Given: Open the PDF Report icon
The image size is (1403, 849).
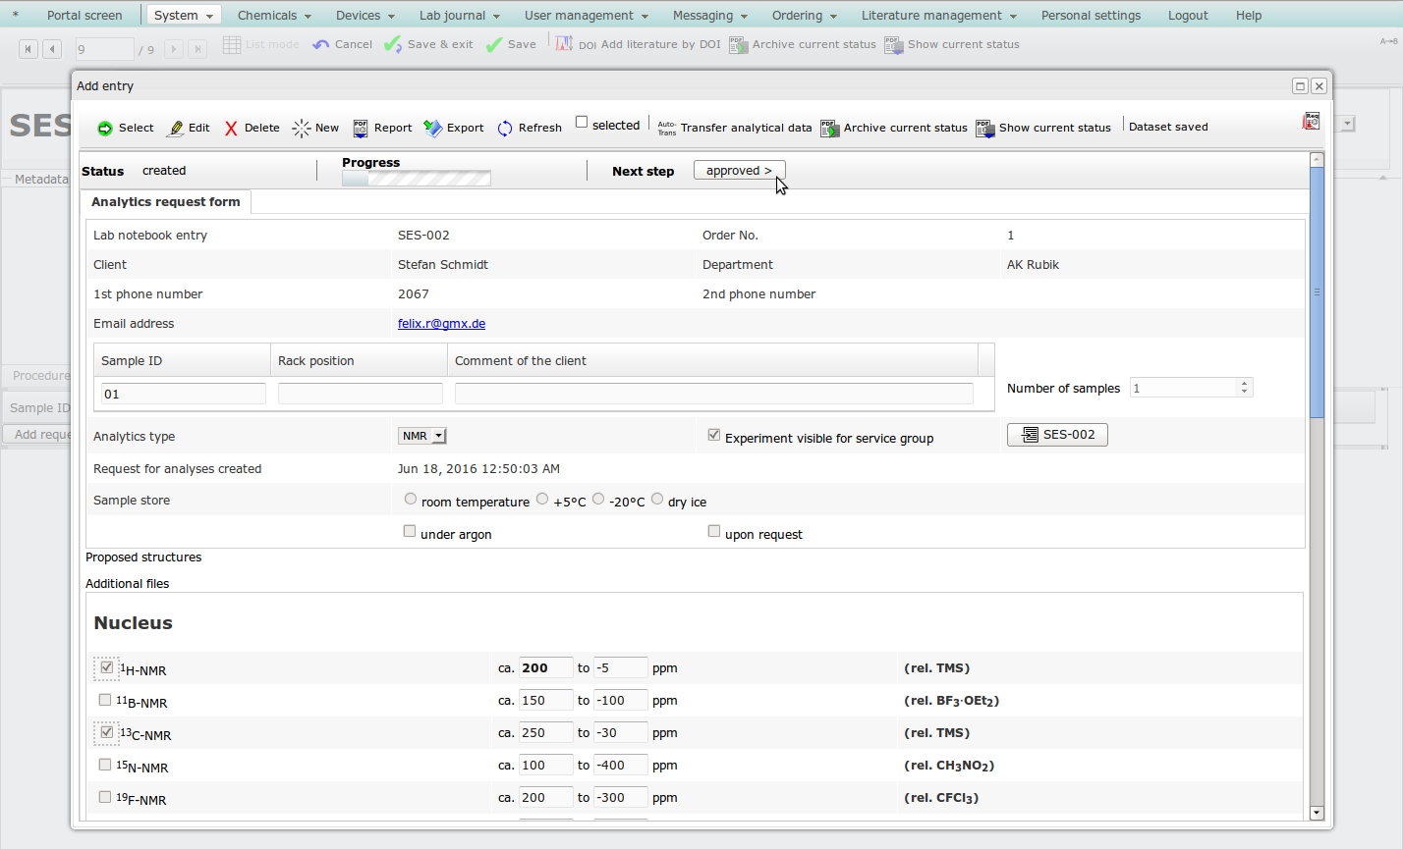Looking at the screenshot, I should tap(361, 129).
